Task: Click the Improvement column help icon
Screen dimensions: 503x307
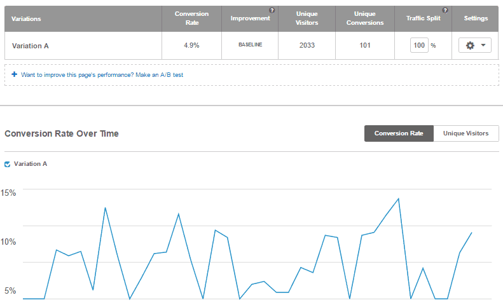Action: (272, 10)
